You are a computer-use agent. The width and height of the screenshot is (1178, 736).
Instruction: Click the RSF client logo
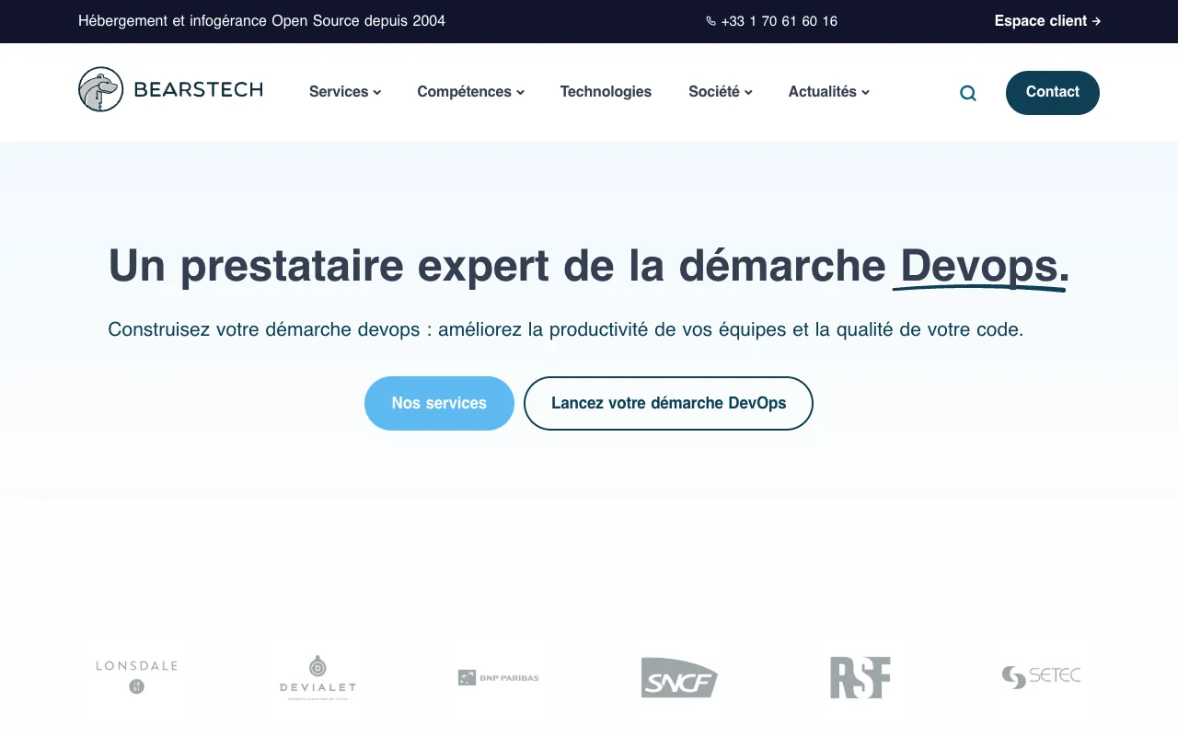tap(860, 677)
